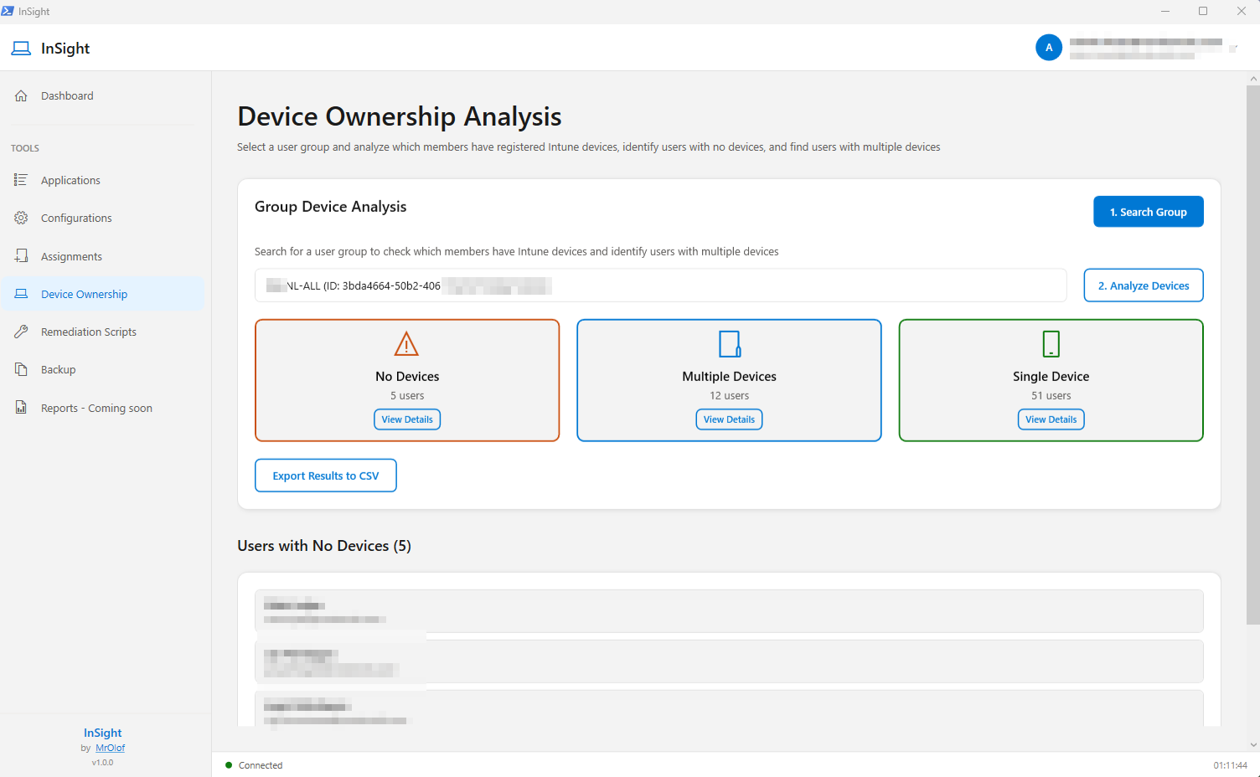1260x777 pixels.
Task: Click the 'Device Ownership Analysis' page title
Action: tap(400, 116)
